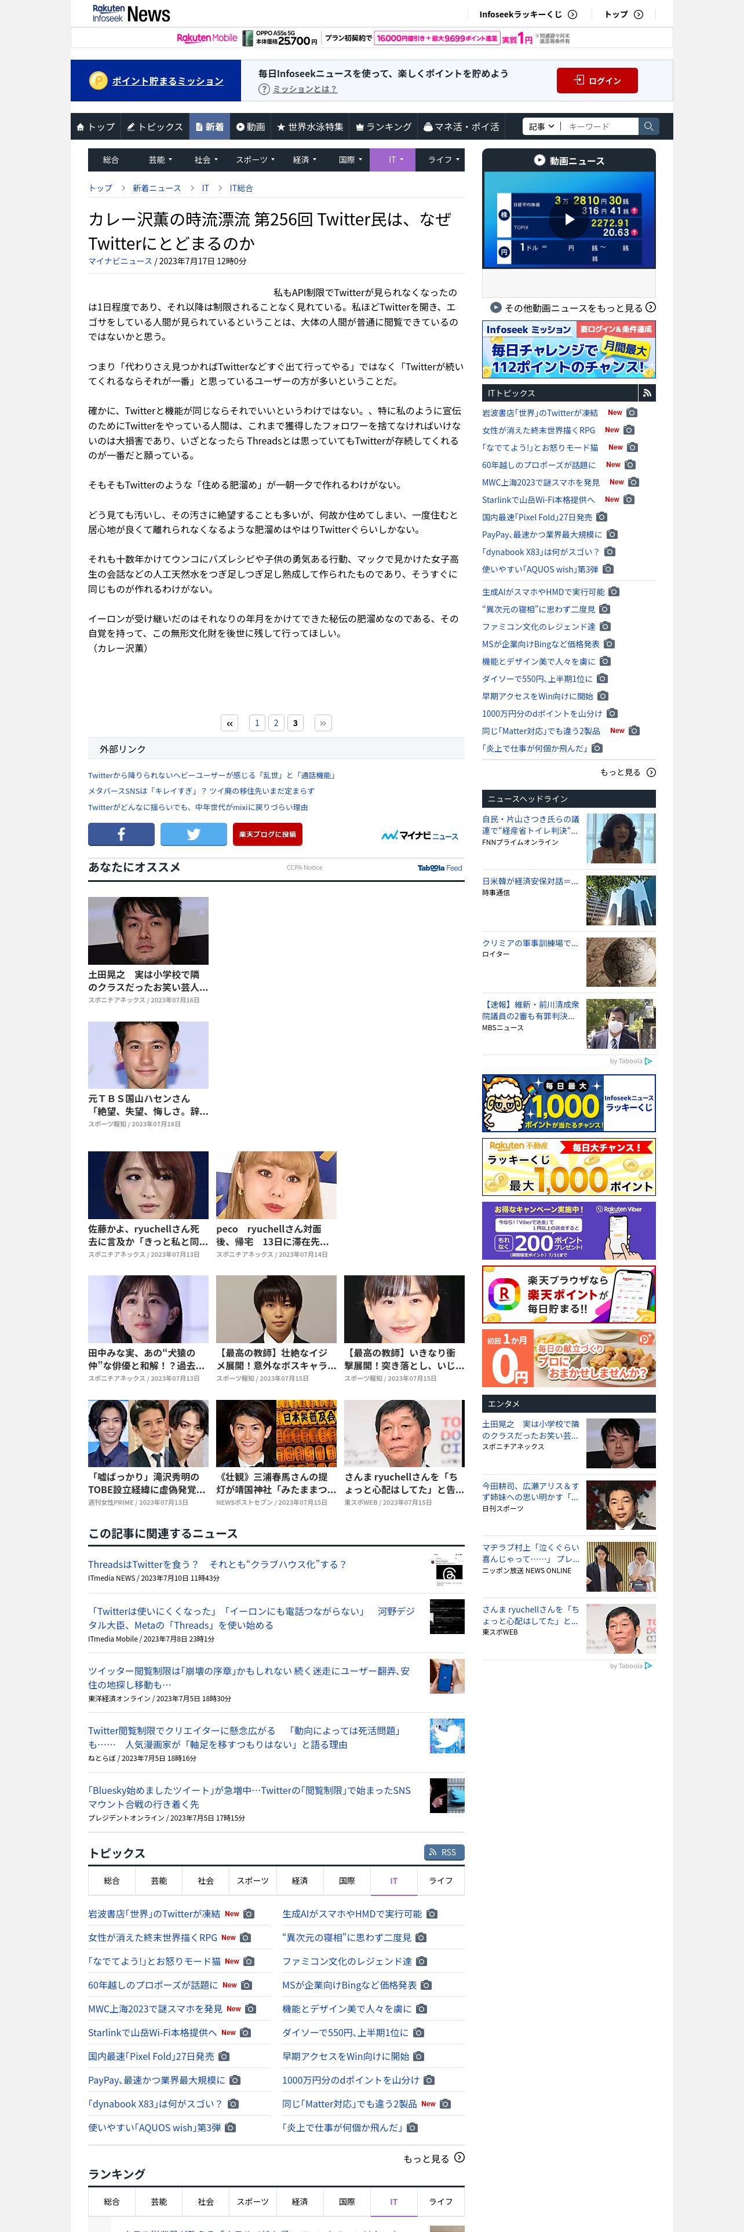Click the home icon トップ in navigation bar

[x=95, y=126]
